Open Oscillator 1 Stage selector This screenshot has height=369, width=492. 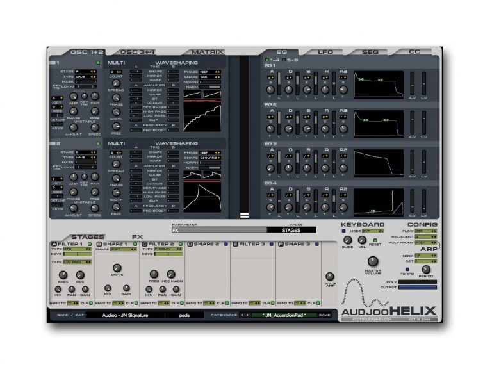pyautogui.click(x=86, y=72)
